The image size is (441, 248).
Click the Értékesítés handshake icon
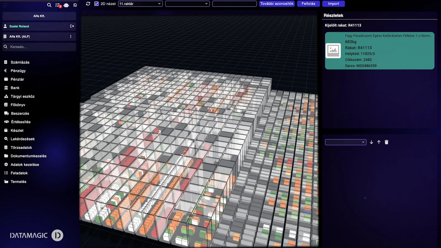tap(6, 122)
